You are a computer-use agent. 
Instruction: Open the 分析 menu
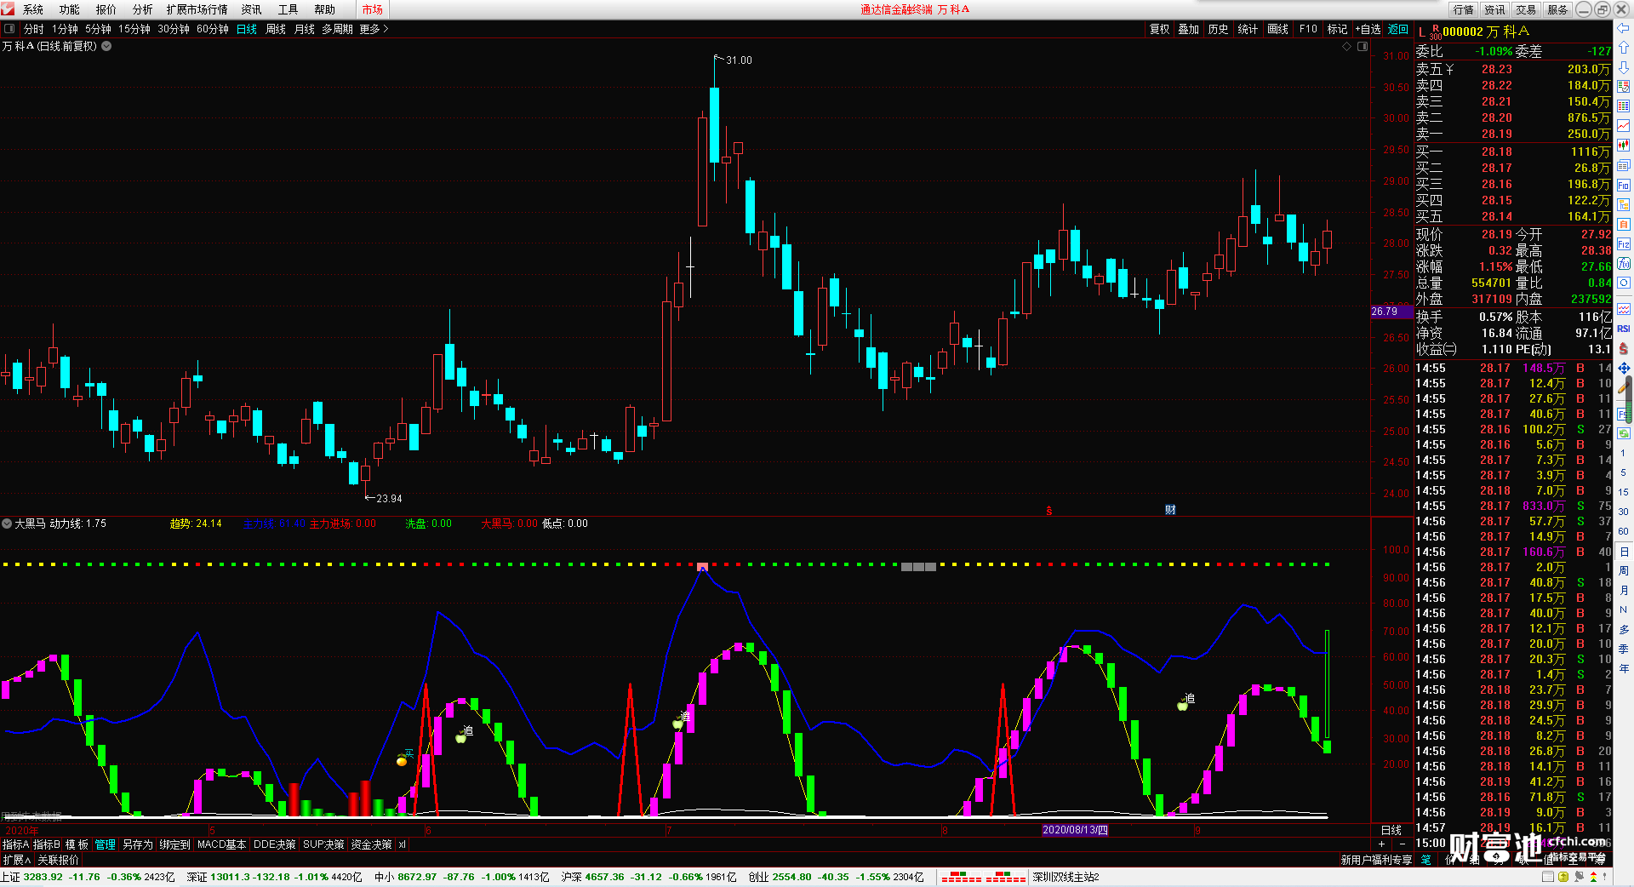[143, 9]
